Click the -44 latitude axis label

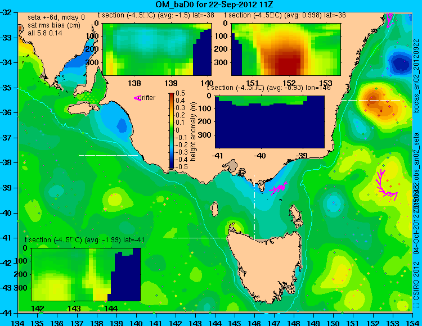(6, 313)
